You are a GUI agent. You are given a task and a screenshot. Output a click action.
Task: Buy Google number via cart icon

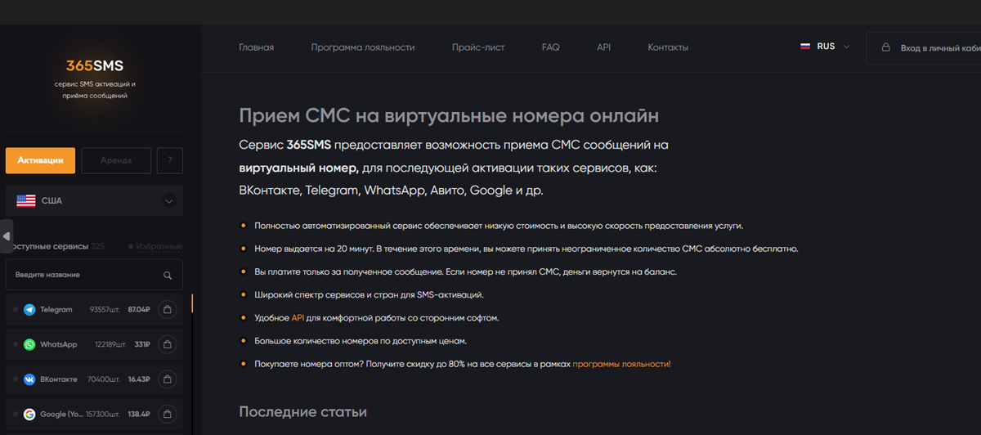tap(167, 415)
